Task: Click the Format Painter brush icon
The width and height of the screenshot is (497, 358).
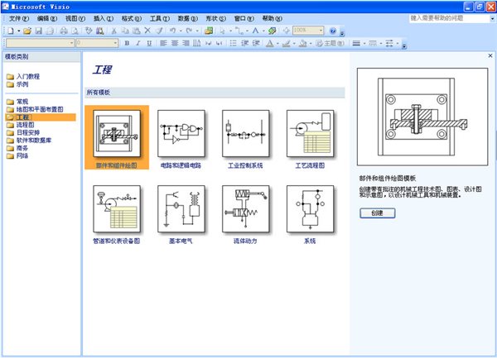Action: tap(159, 31)
